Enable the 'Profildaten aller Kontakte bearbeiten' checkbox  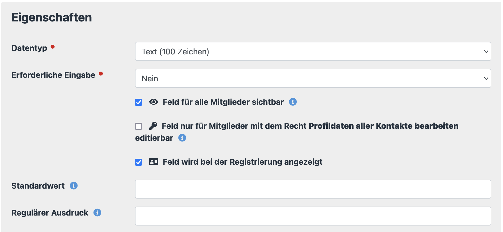[x=138, y=126]
